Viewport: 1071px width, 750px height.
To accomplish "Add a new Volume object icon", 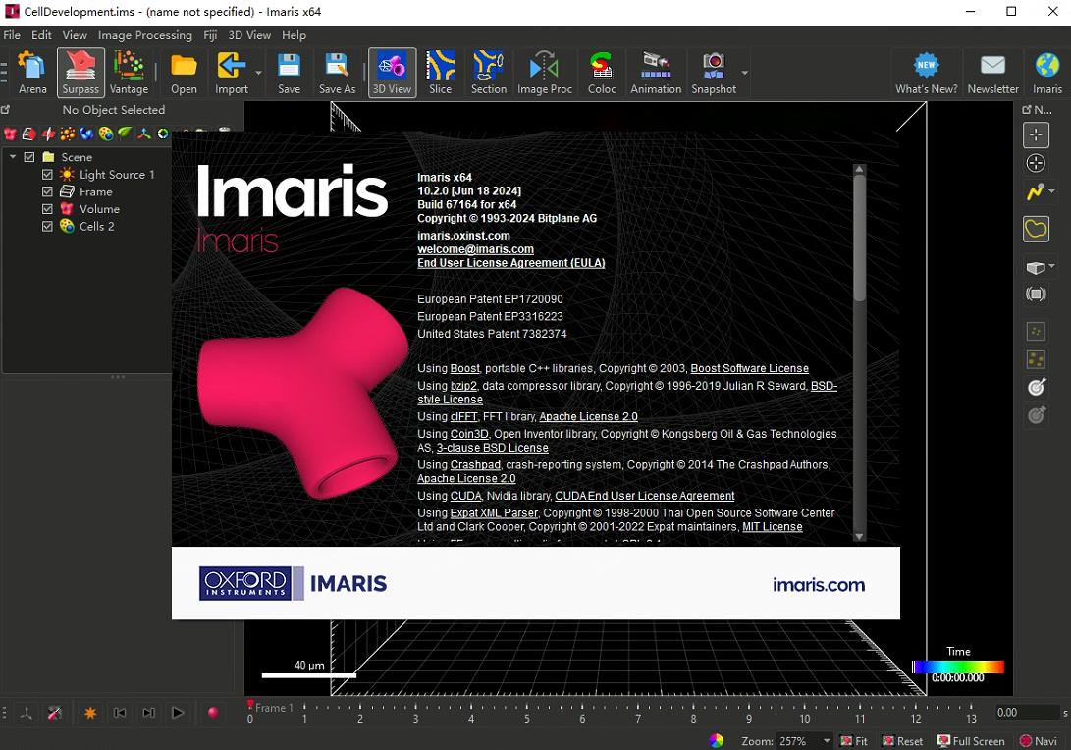I will click(x=10, y=134).
